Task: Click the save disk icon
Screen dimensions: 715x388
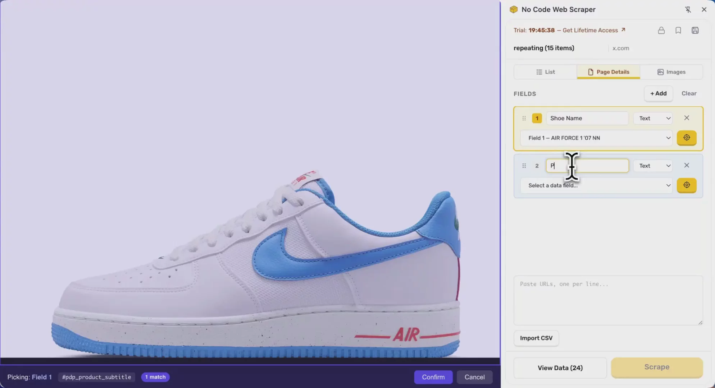Action: 695,30
